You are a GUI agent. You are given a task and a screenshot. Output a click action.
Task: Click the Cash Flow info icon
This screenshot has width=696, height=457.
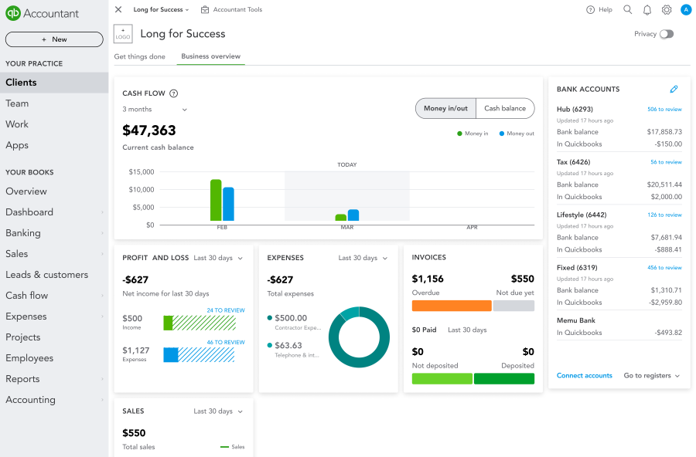[x=173, y=93]
